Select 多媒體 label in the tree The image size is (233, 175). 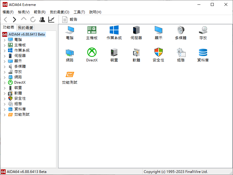(x=20, y=66)
